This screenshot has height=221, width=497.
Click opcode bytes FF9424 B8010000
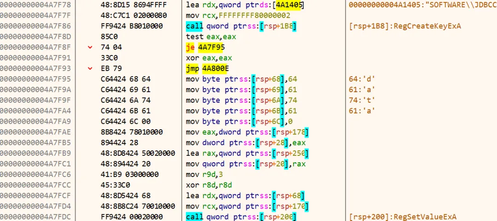tap(132, 26)
